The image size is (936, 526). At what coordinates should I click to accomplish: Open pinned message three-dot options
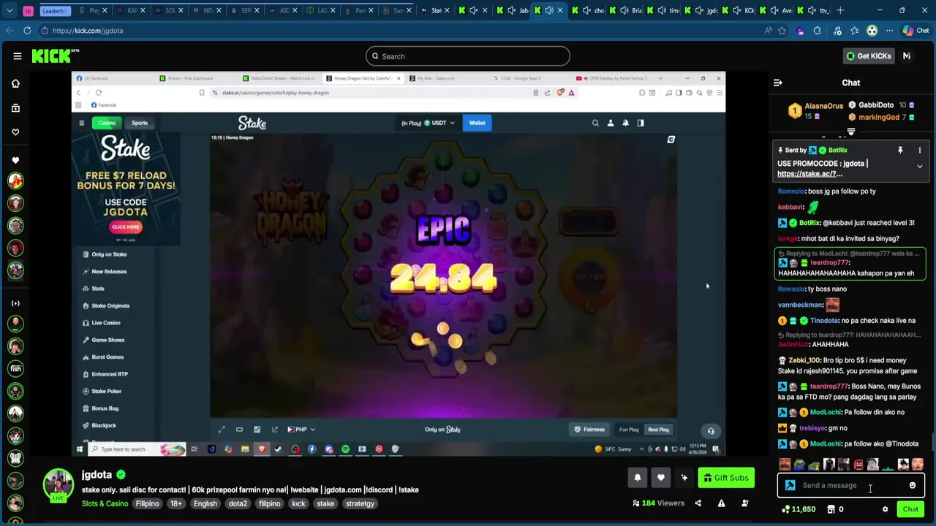919,150
